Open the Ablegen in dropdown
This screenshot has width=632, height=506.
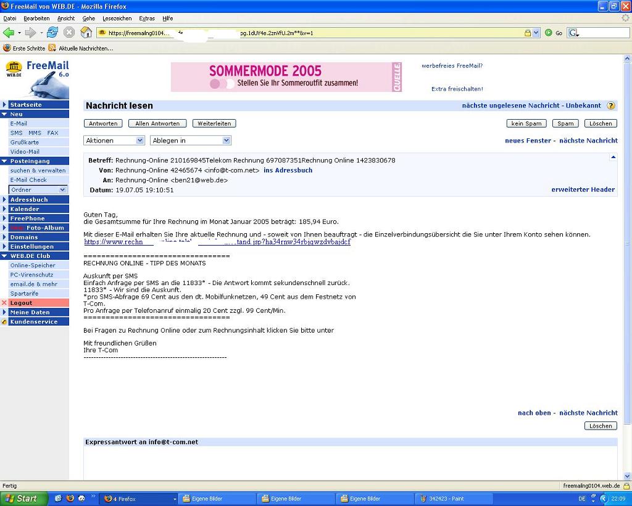pyautogui.click(x=191, y=140)
